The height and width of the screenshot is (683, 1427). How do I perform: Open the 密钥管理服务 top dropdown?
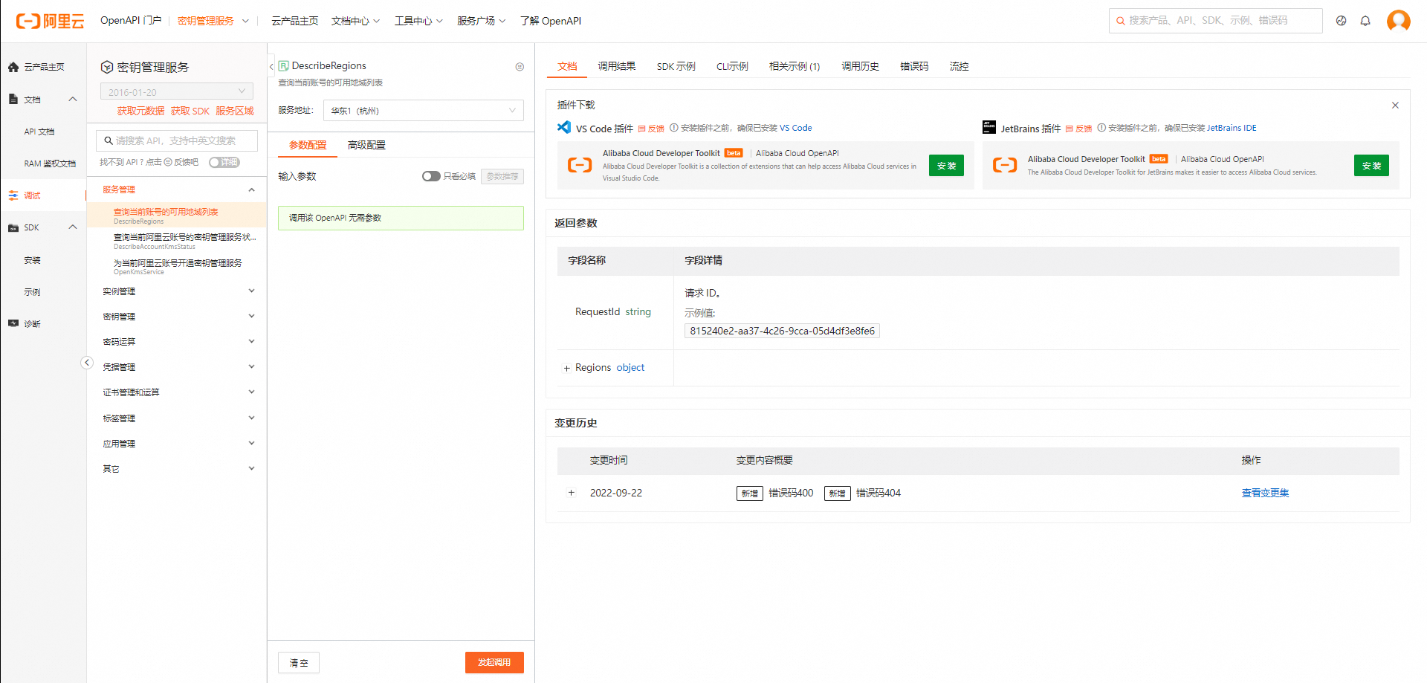[213, 21]
